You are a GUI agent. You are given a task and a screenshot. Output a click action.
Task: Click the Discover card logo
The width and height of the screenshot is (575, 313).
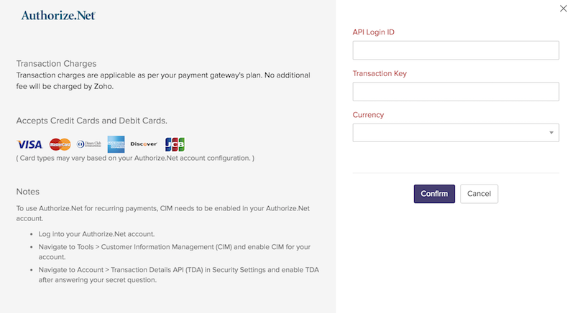point(144,144)
